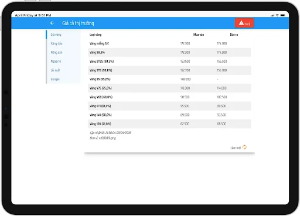The image size is (300, 216).
Task: Click the red warning triangle button
Action: tap(244, 23)
